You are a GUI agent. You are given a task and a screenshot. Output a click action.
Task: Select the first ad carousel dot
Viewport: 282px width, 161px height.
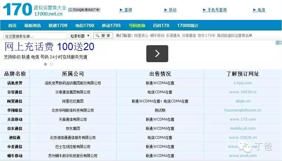click(45, 64)
